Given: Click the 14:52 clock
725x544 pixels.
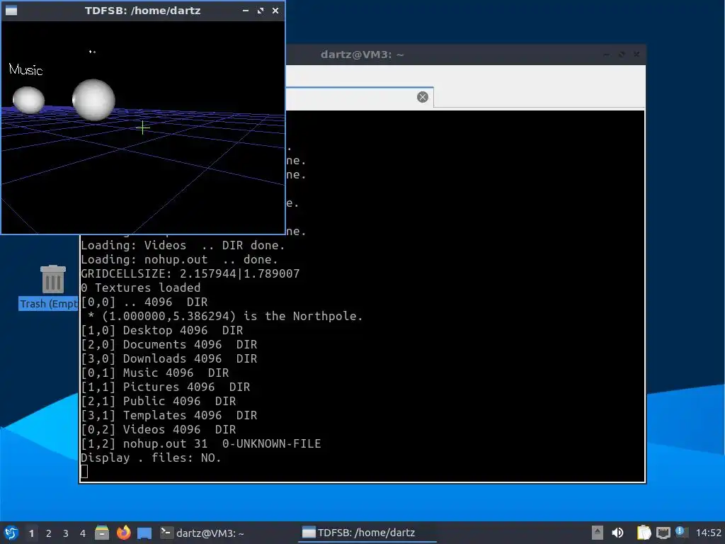Looking at the screenshot, I should [x=708, y=533].
